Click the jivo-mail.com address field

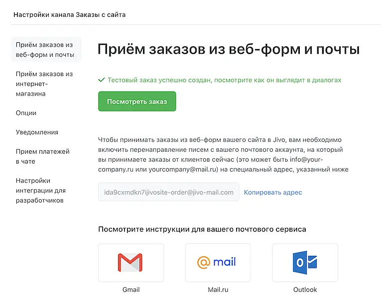[x=168, y=192]
